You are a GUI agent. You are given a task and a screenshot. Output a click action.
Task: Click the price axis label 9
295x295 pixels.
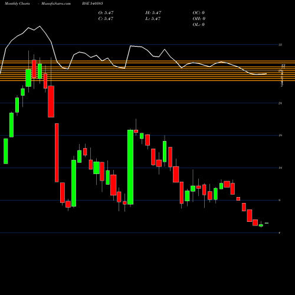(280, 200)
